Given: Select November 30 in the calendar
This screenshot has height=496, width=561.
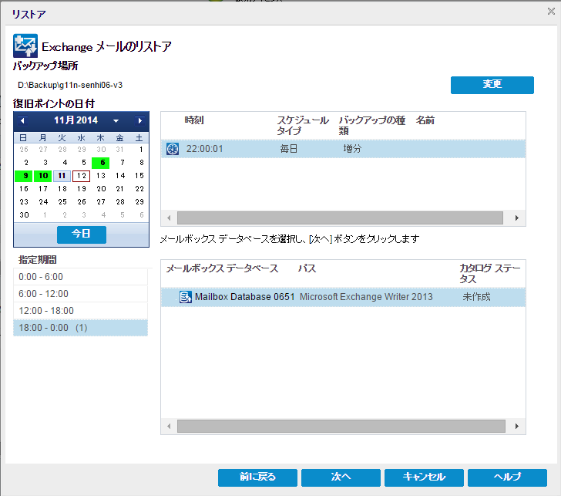Looking at the screenshot, I should click(24, 215).
